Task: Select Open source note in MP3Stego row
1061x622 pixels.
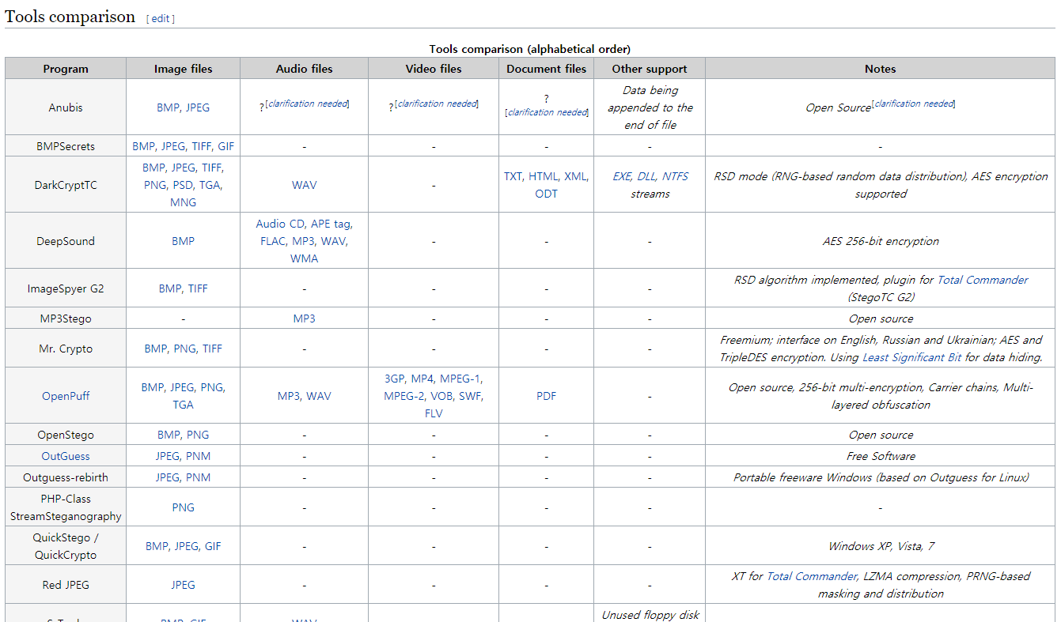Action: (881, 319)
